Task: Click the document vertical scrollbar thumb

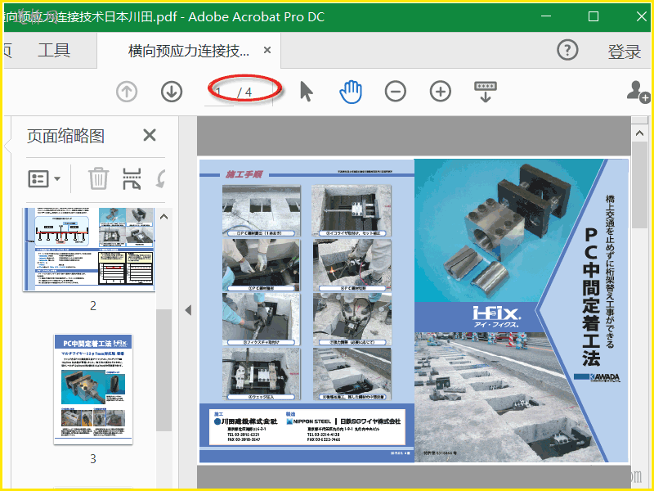Action: coord(639,185)
